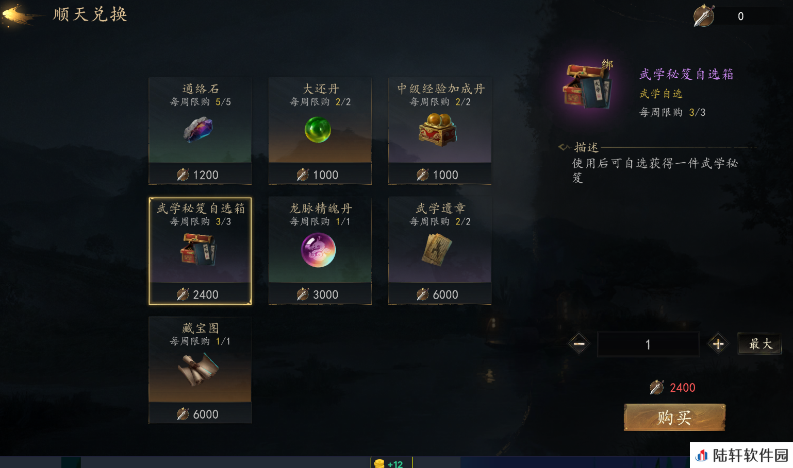Select the 通络石 stone item icon
Screen dimensions: 793x468
click(x=198, y=129)
